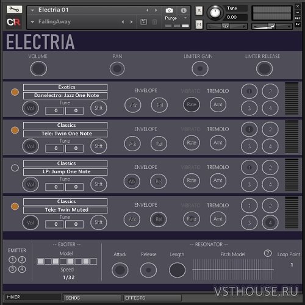The height and width of the screenshot is (305, 305).
Task: Click the header output volume slider
Action: tap(271, 26)
